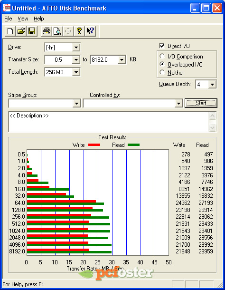Open the minimum Transfer Size 0.5 dropdown
The width and height of the screenshot is (225, 290).
pyautogui.click(x=76, y=60)
